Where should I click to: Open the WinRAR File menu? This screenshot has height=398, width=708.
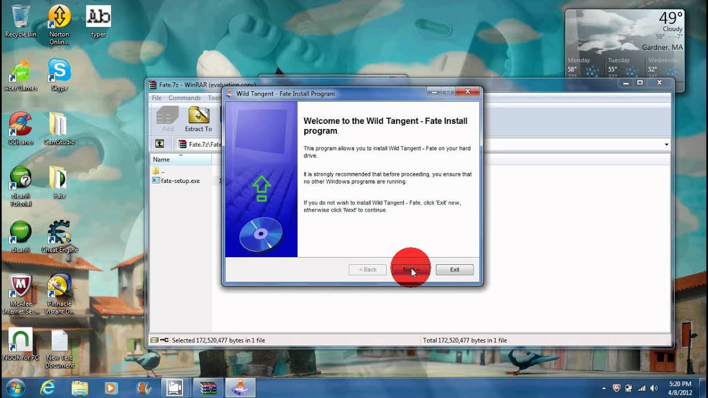157,98
